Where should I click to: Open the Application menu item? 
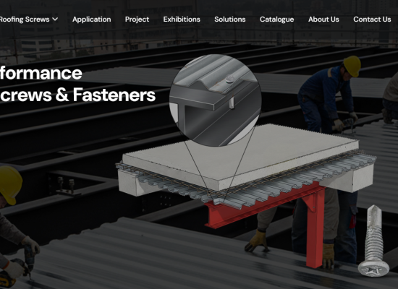click(92, 20)
